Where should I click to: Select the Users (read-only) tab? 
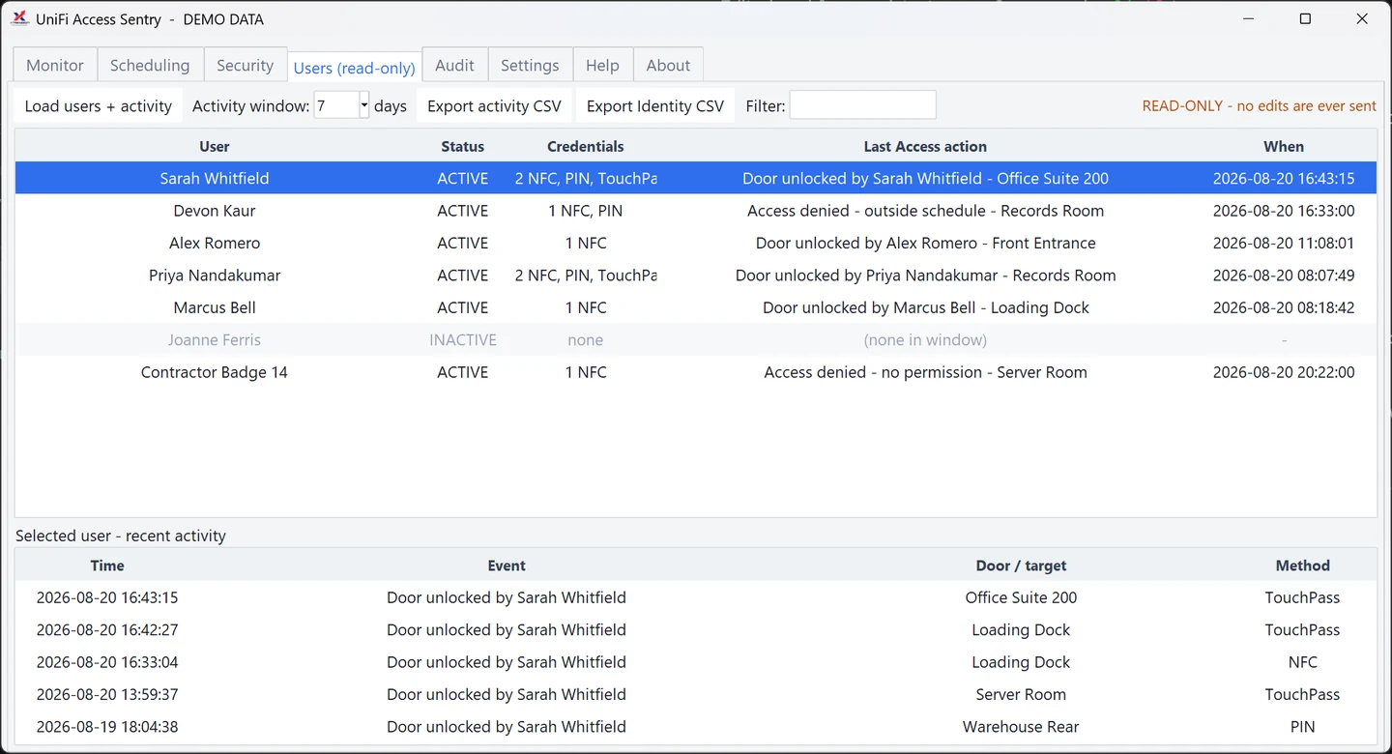point(355,68)
